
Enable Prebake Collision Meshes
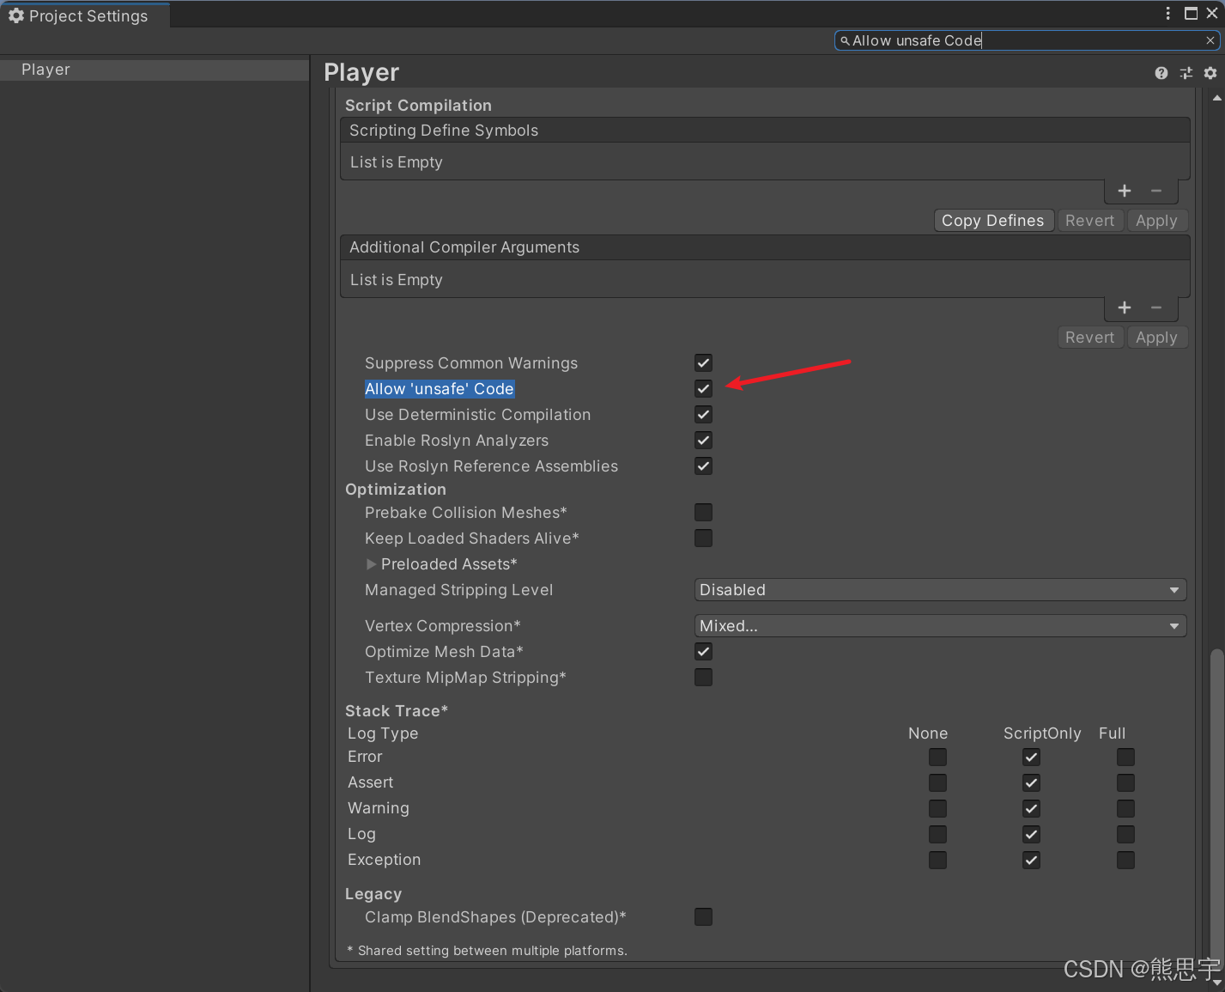(703, 513)
